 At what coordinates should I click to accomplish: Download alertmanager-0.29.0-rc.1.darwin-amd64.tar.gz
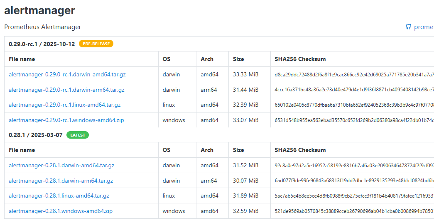click(67, 74)
